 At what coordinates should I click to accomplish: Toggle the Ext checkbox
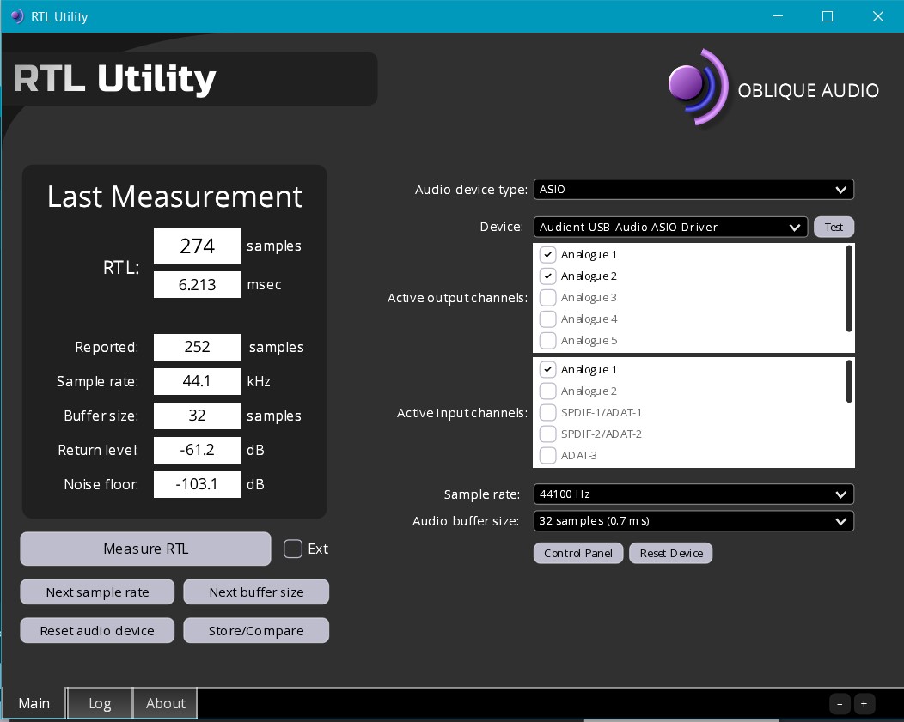[x=293, y=549]
